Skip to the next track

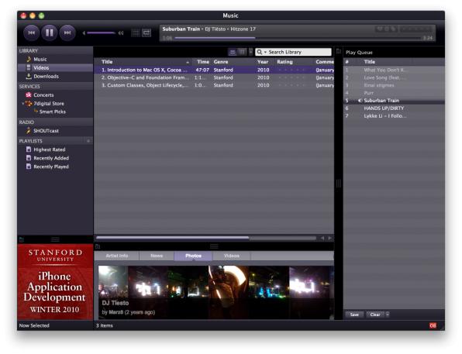67,33
